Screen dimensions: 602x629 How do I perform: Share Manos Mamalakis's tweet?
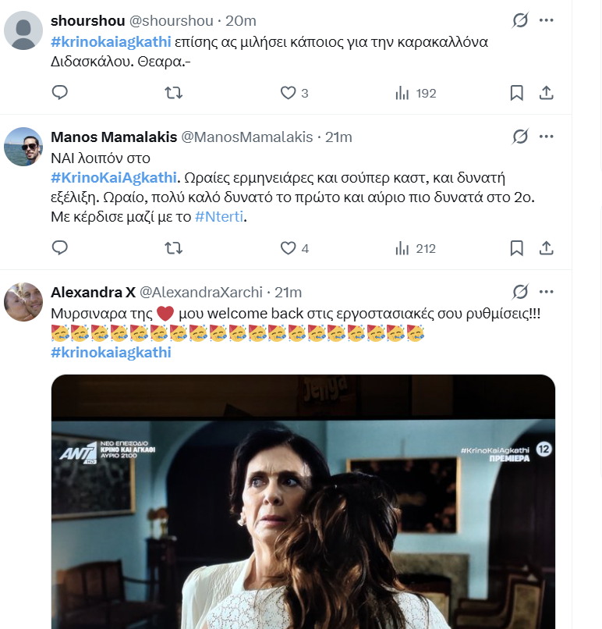(x=547, y=248)
